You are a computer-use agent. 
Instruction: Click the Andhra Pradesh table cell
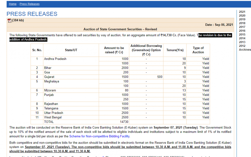[71, 61]
